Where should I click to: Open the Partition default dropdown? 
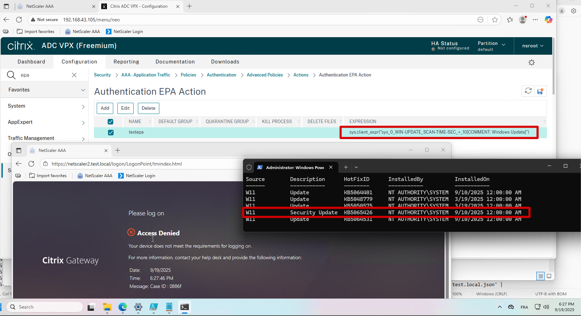point(491,46)
